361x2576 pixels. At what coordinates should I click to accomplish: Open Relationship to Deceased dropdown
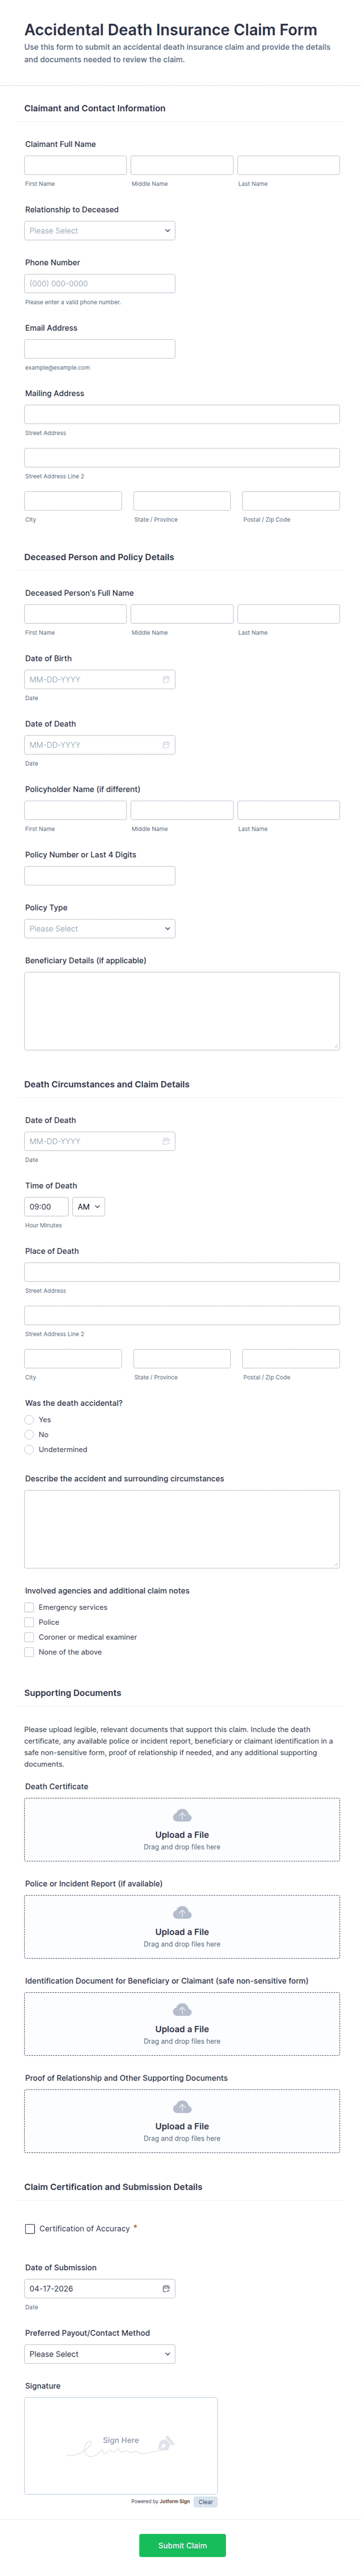click(x=100, y=231)
